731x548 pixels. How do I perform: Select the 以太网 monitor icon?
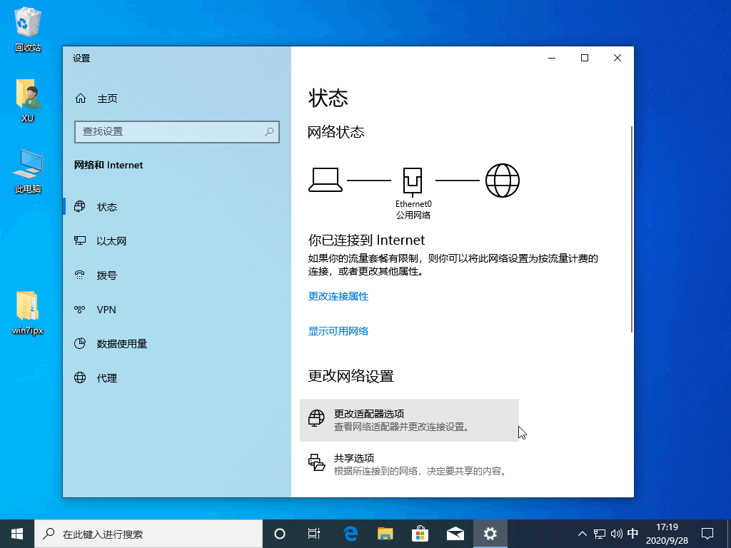point(80,240)
